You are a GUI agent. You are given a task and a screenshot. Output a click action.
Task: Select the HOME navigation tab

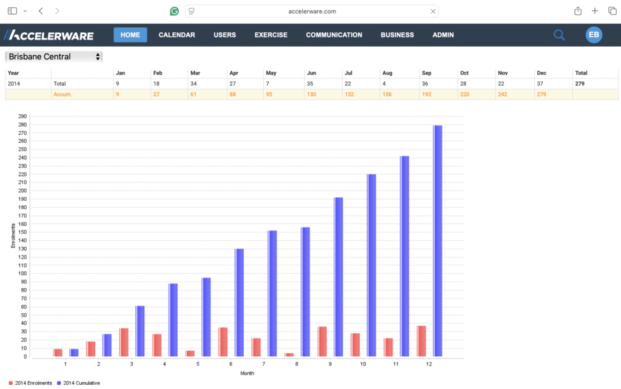click(x=130, y=35)
